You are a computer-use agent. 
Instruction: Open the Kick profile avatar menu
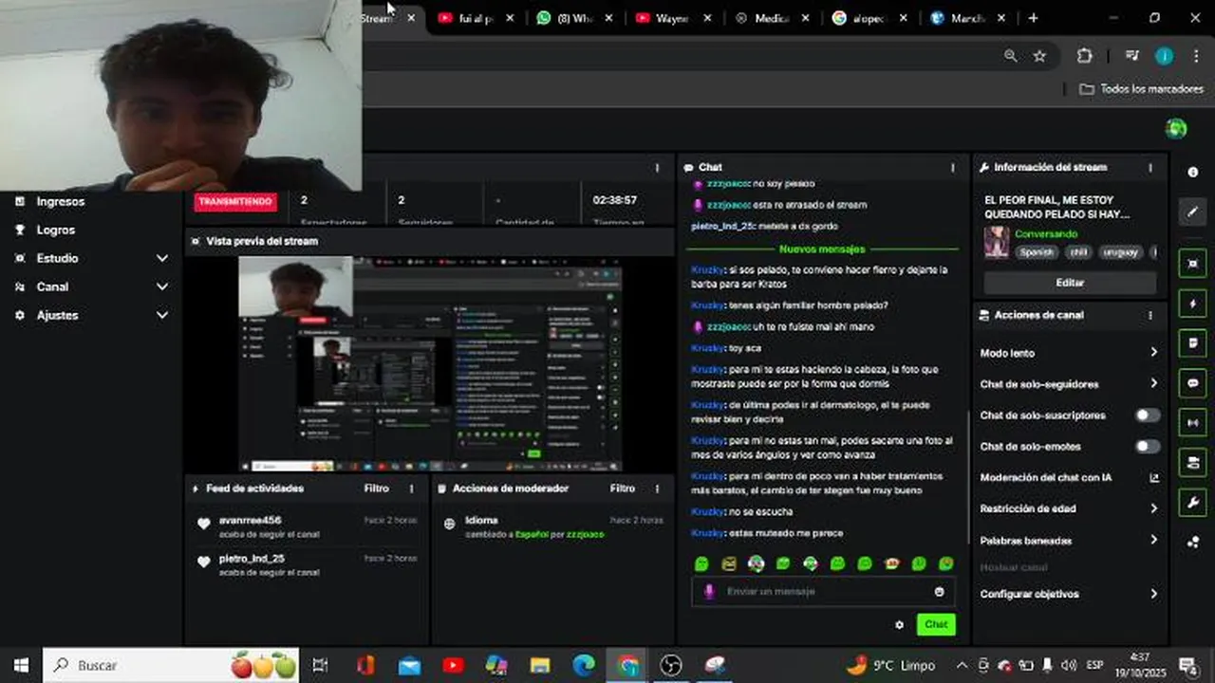1176,128
